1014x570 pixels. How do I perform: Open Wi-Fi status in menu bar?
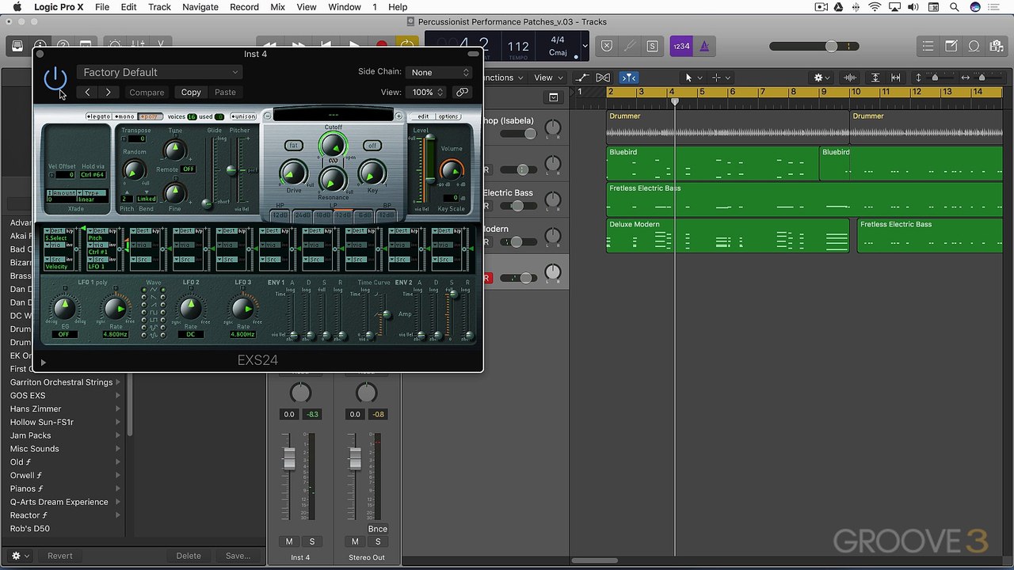(x=875, y=7)
